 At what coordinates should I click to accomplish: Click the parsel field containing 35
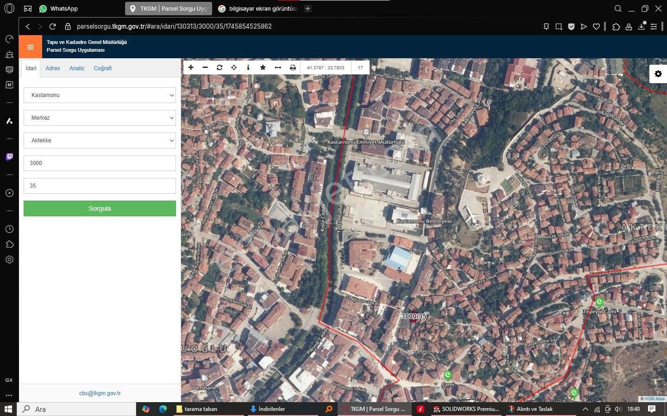coord(100,186)
